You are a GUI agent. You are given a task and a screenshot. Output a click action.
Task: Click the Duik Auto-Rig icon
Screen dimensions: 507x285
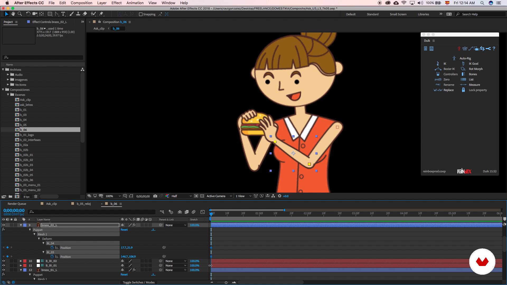tap(454, 58)
